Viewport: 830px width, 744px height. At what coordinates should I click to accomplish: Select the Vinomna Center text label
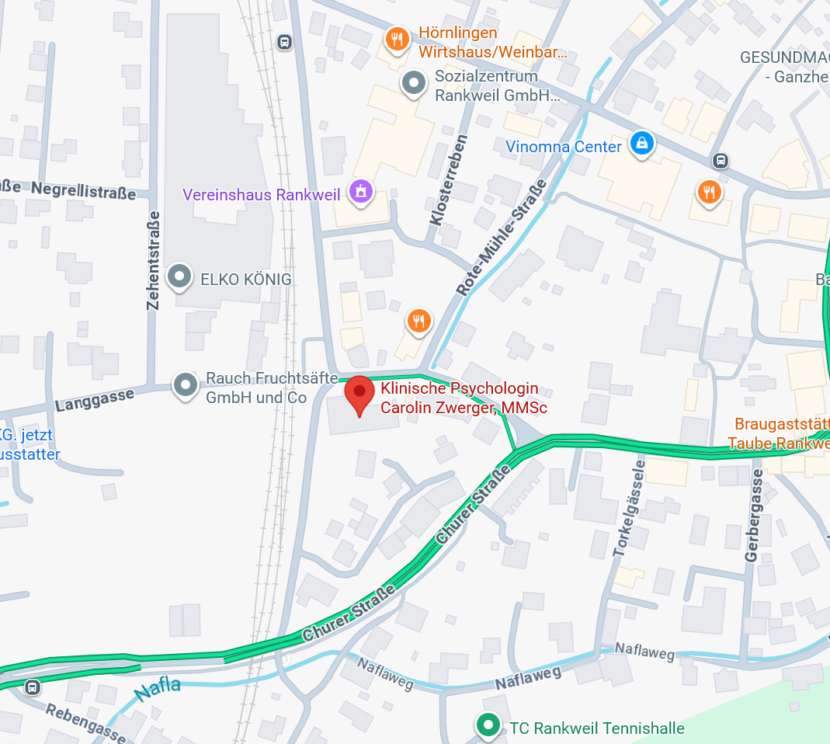(563, 147)
